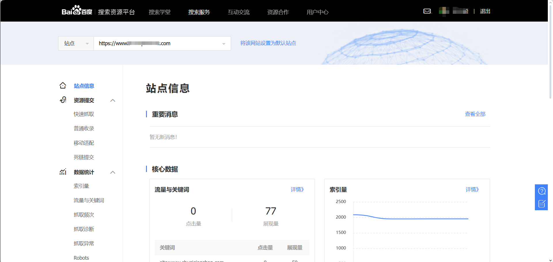Click the 资源提交 link icon in sidebar
Image resolution: width=553 pixels, height=262 pixels.
click(63, 100)
